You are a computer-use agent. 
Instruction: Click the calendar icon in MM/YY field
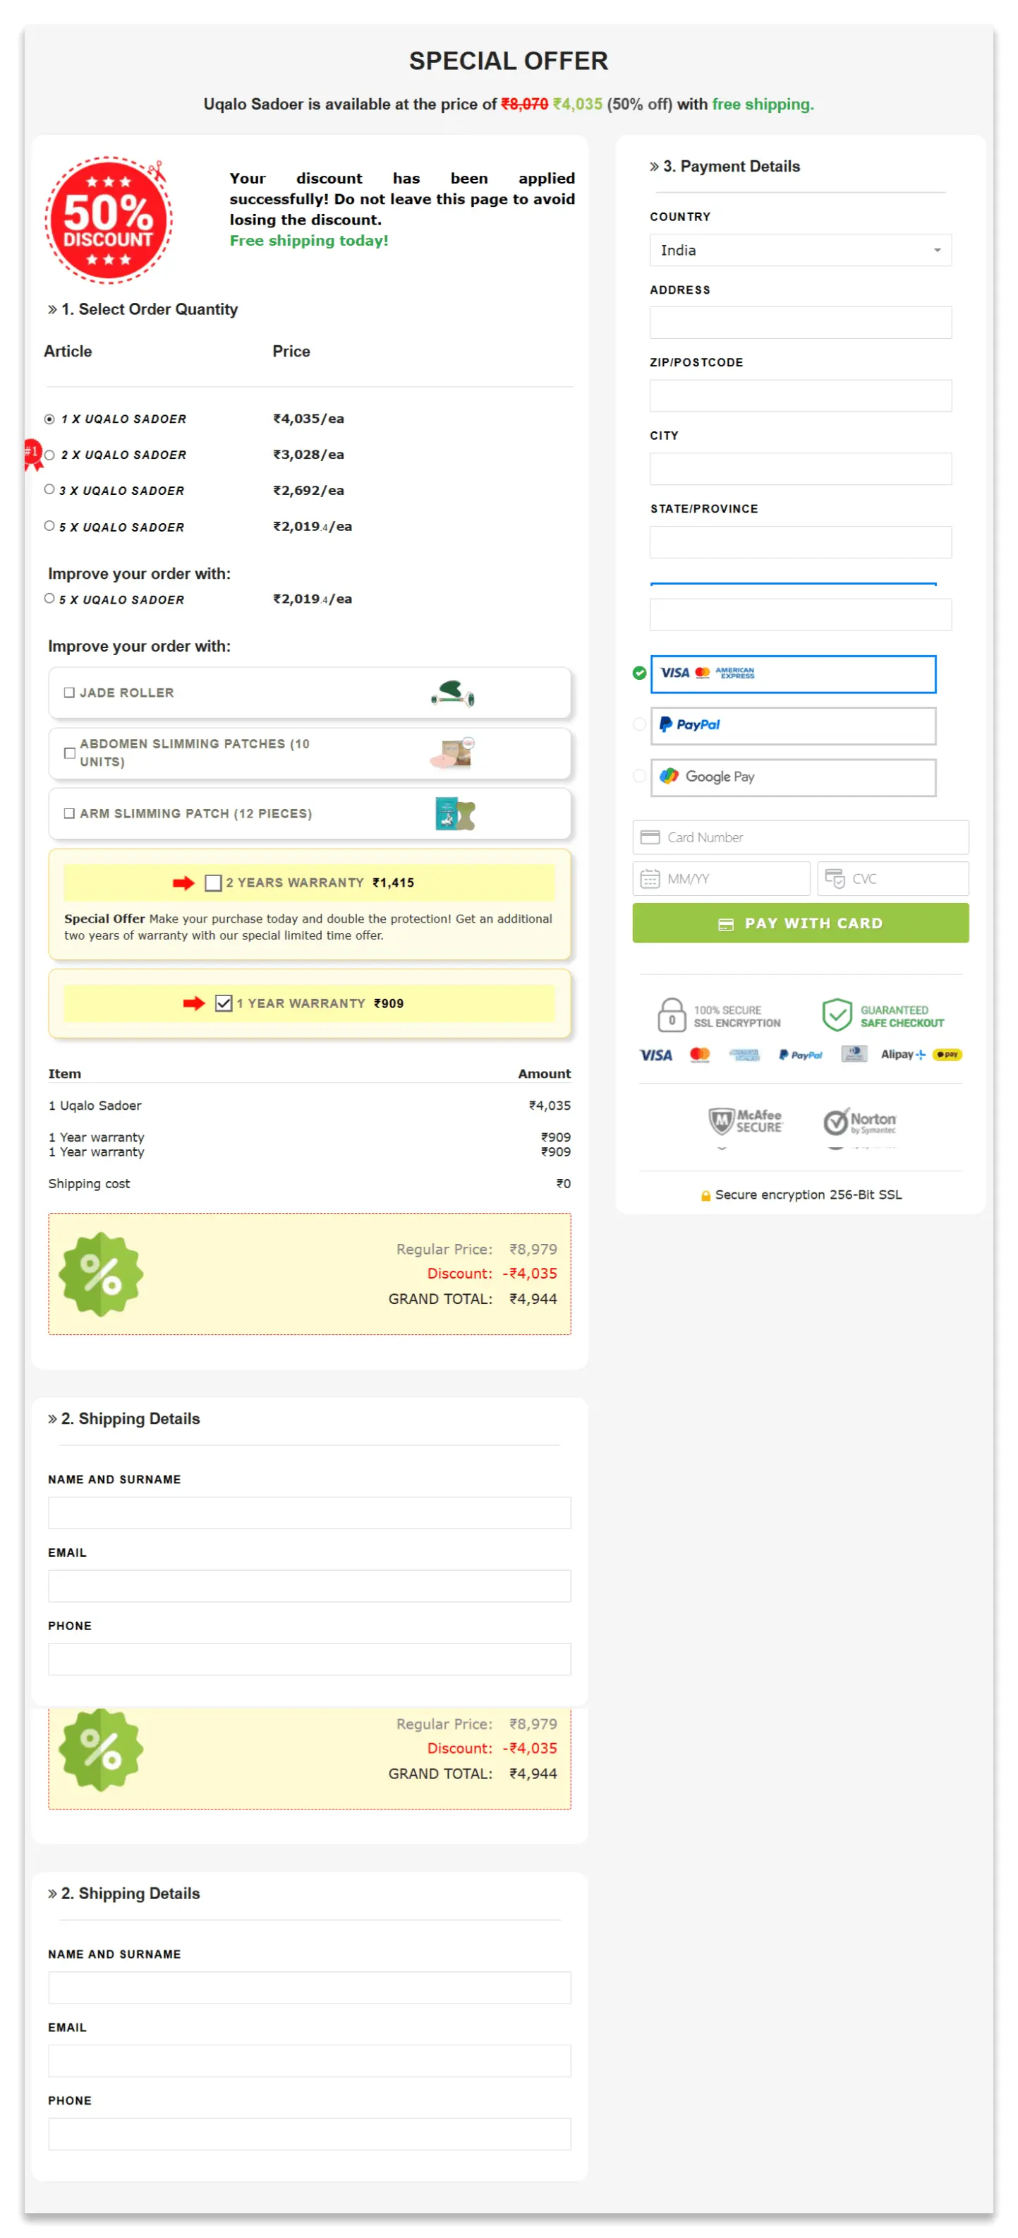[x=649, y=878]
